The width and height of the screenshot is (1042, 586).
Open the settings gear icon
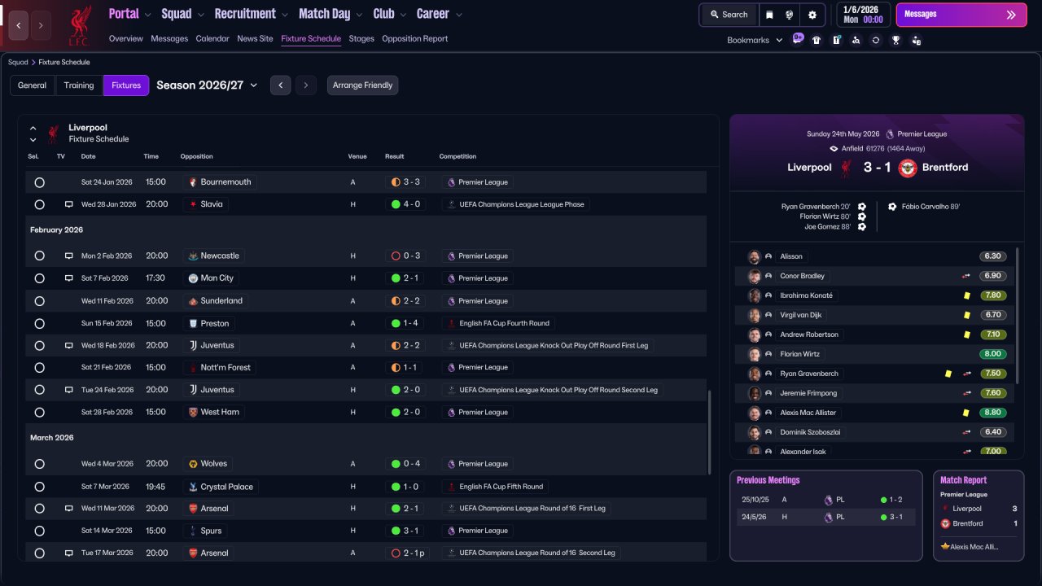[x=812, y=15]
